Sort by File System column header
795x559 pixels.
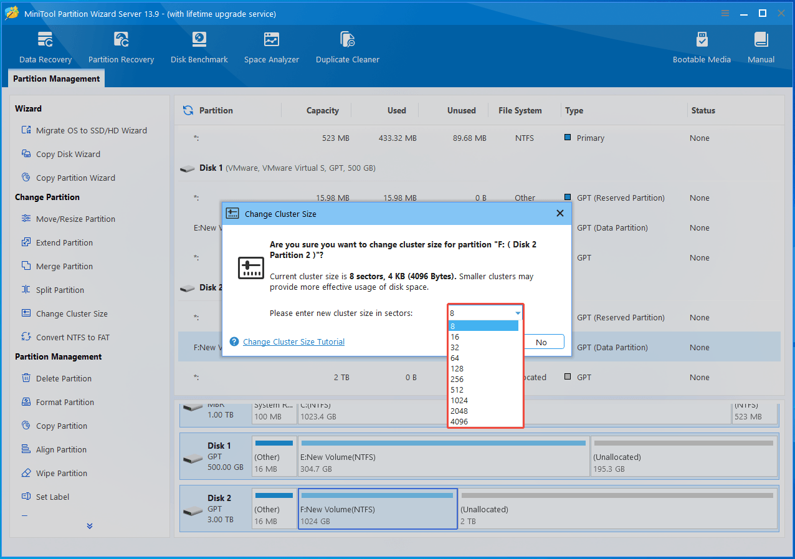(520, 110)
